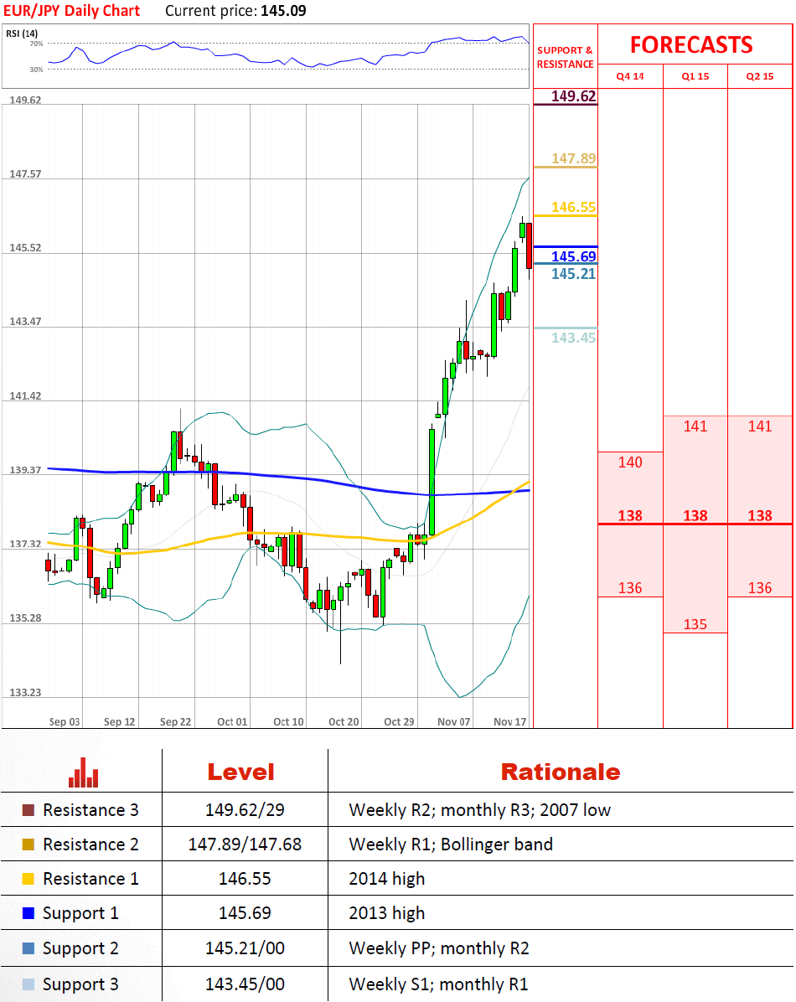The image size is (796, 1002).
Task: Click the 147.89/147.68 level cell
Action: pos(245,844)
